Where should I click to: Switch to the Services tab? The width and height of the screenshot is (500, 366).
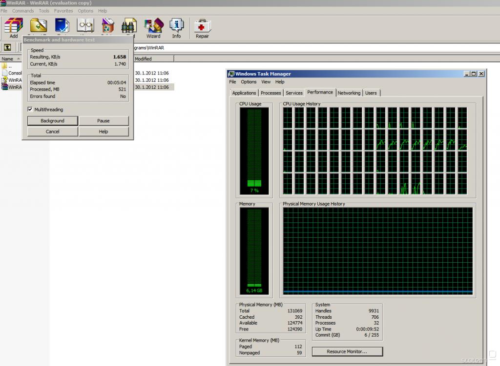pos(294,93)
